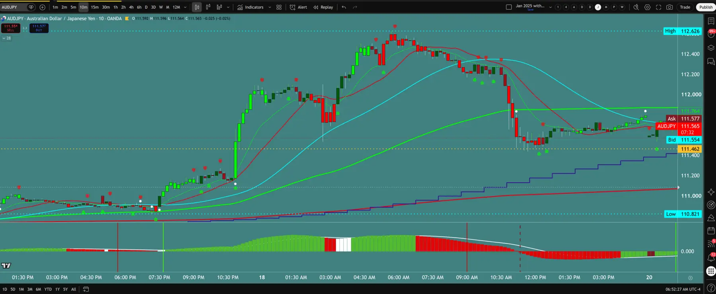Open the layers object tree icon

711,48
